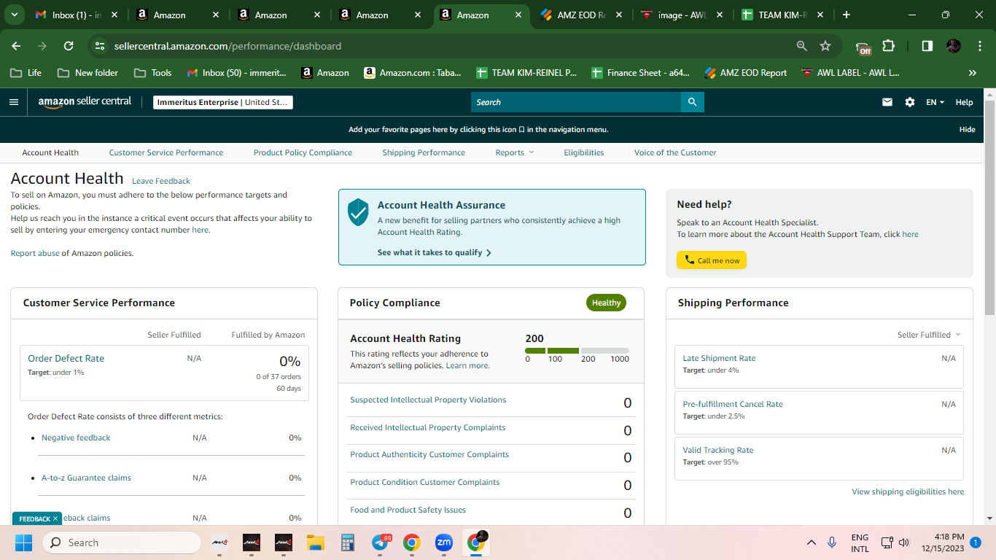Open a new browser tab
This screenshot has height=560, width=996.
(846, 15)
